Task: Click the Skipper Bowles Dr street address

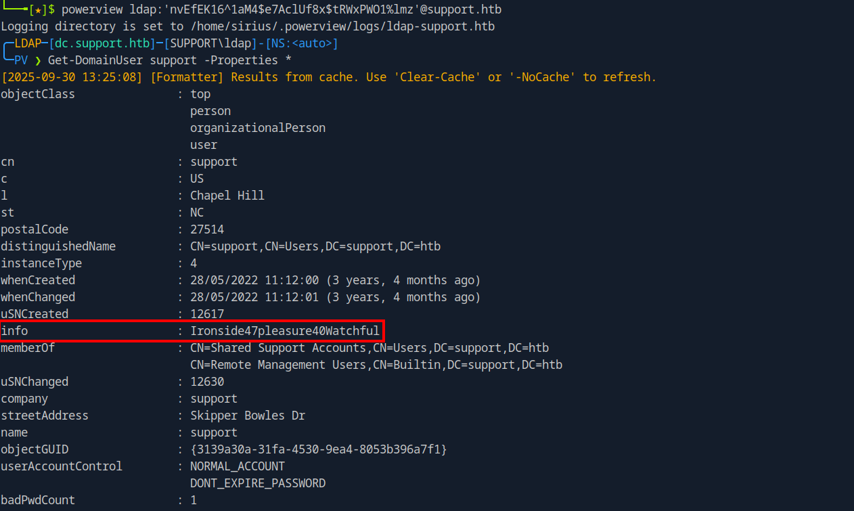Action: coord(248,416)
